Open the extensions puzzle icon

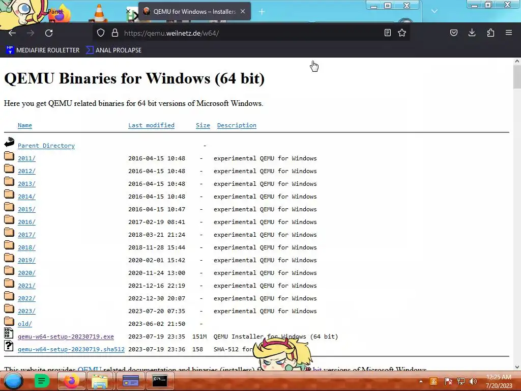point(490,33)
